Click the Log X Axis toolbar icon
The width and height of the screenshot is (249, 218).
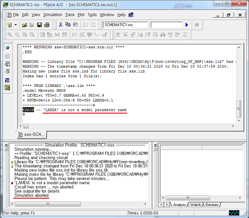click(x=42, y=34)
